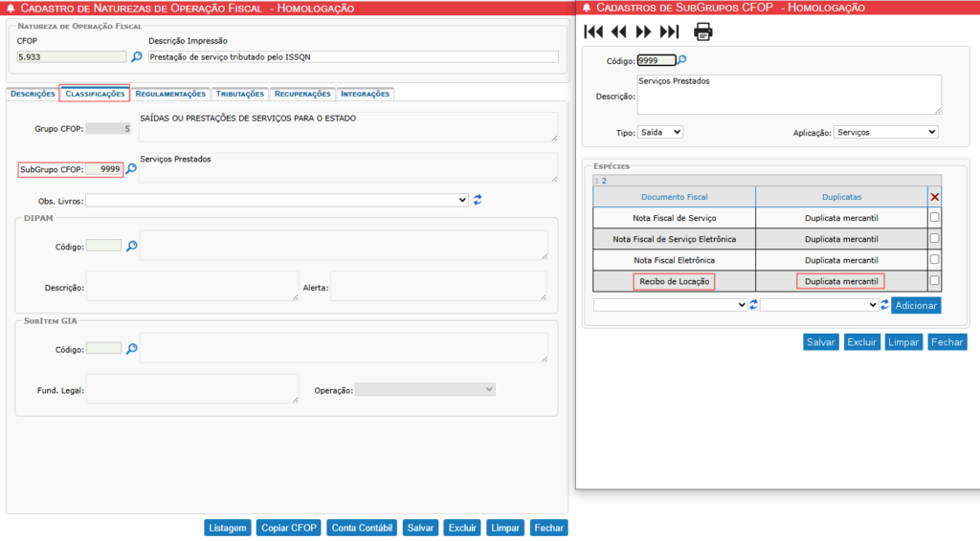
Task: Click Fechar in the Naturezas de Operação window
Action: (x=548, y=528)
